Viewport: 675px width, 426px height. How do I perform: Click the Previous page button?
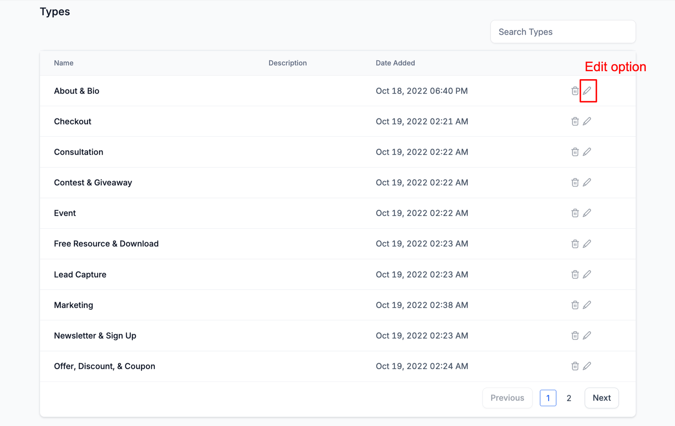(x=507, y=398)
